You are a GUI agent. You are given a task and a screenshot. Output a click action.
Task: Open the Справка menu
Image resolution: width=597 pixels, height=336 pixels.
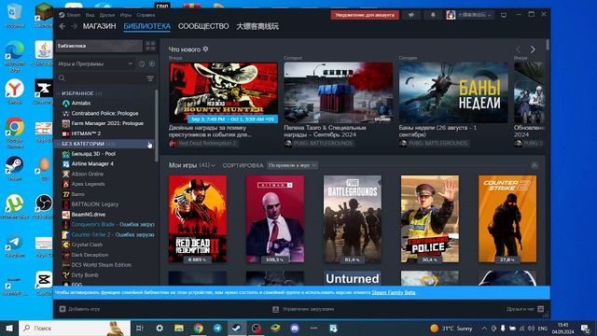[146, 15]
